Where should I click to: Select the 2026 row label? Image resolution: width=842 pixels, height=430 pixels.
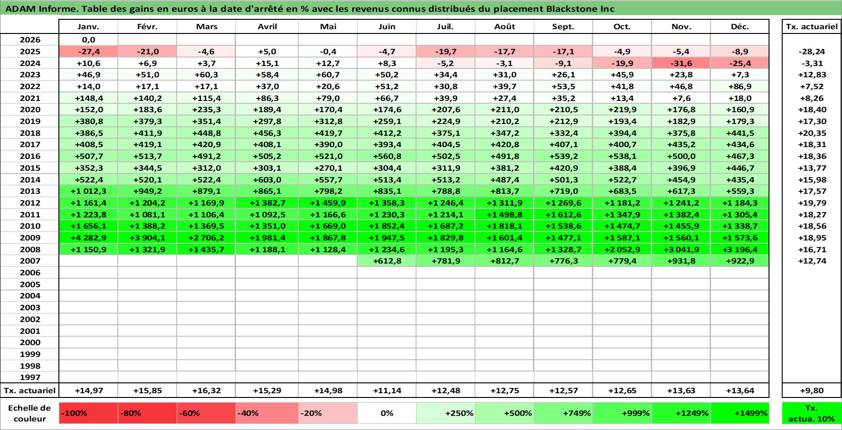click(30, 40)
